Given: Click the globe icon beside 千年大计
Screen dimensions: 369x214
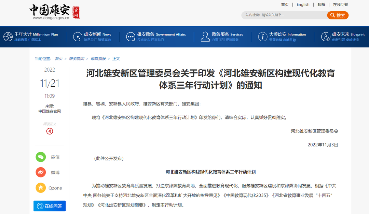Looking at the screenshot, I should [x=8, y=36].
